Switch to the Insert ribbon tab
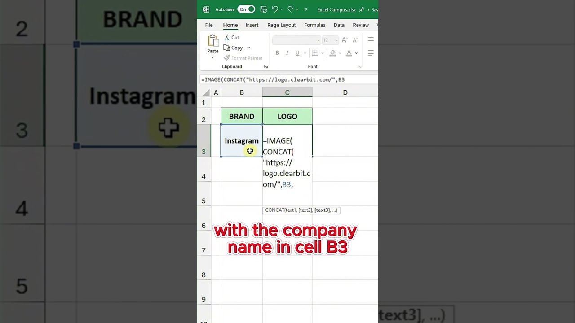This screenshot has width=575, height=323. 252,25
